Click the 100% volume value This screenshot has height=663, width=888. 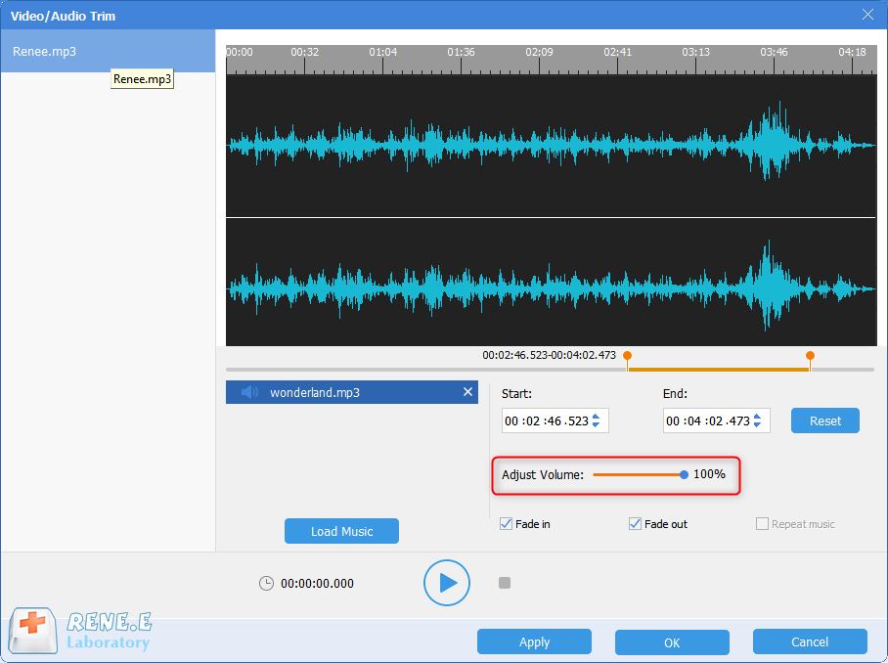point(709,474)
